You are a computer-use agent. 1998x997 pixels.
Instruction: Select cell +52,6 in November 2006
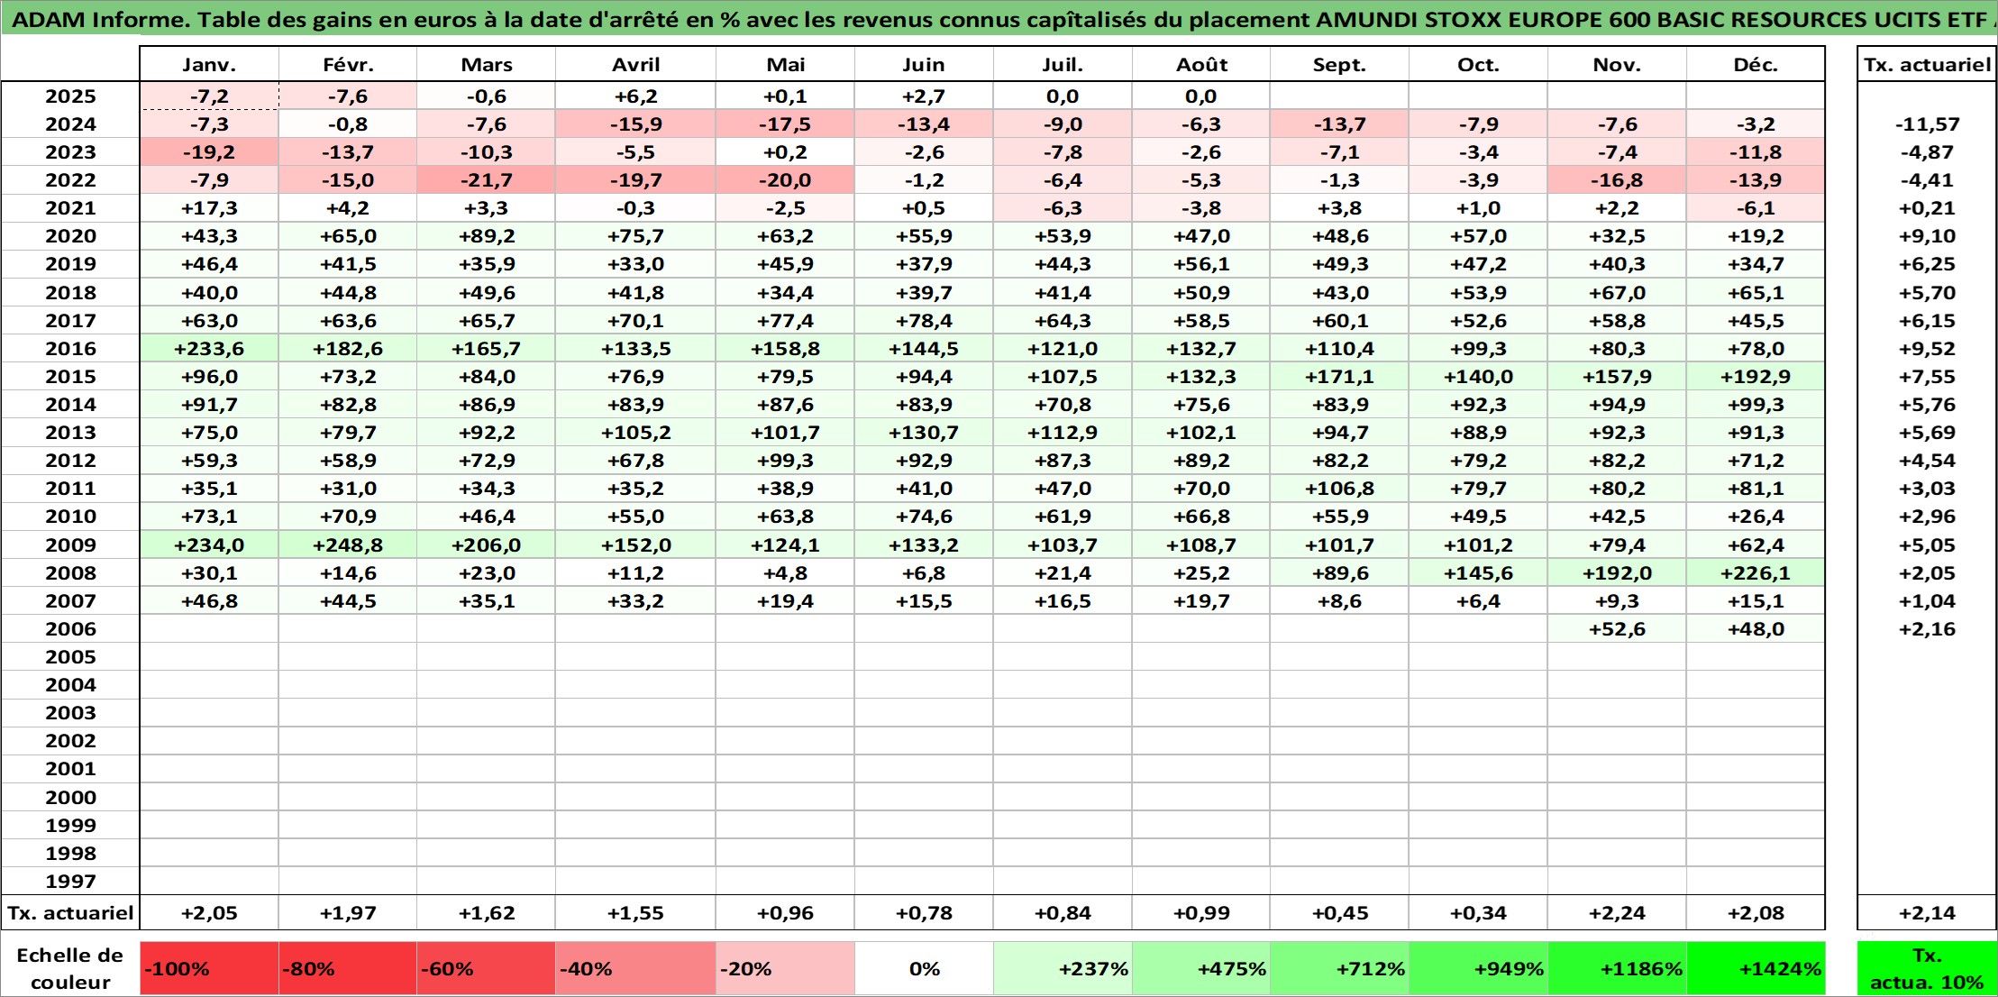(1617, 629)
